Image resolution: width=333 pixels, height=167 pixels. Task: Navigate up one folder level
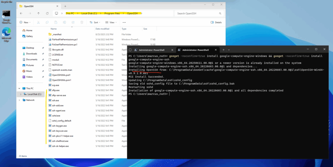pyautogui.click(x=38, y=13)
